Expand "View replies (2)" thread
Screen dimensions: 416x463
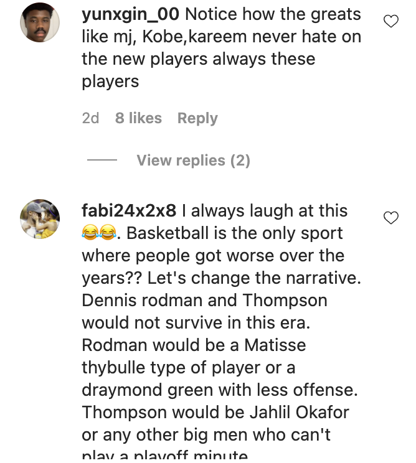[x=193, y=161]
